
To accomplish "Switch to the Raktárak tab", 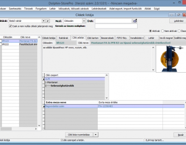I will coord(63,38).
